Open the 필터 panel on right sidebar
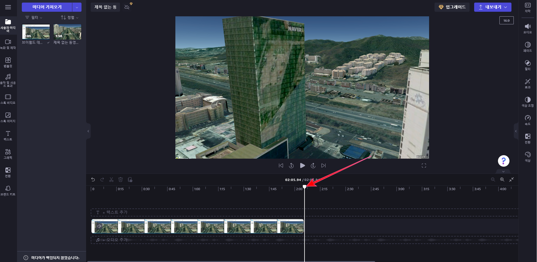 pos(528,65)
